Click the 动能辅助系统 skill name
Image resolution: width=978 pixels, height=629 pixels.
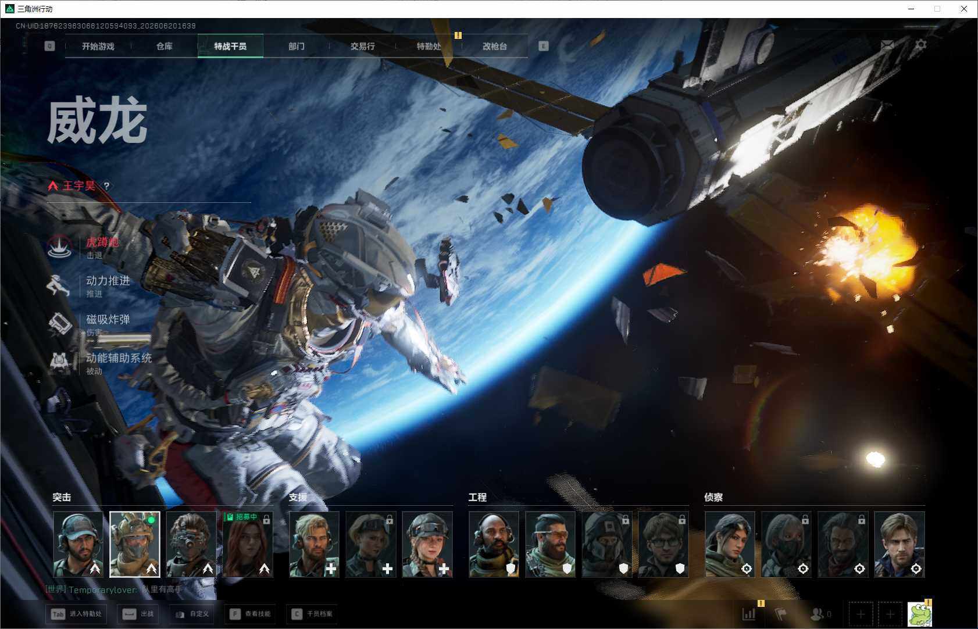coord(119,358)
